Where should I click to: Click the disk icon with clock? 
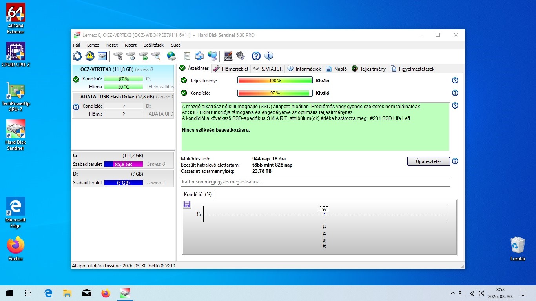131,56
